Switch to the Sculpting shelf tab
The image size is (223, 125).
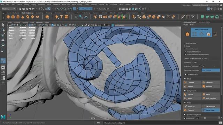39,13
